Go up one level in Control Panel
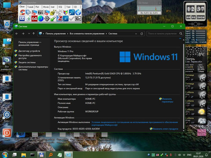 pos(34,34)
